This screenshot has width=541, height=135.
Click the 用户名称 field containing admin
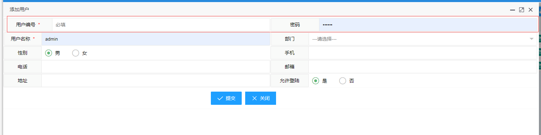click(x=156, y=39)
